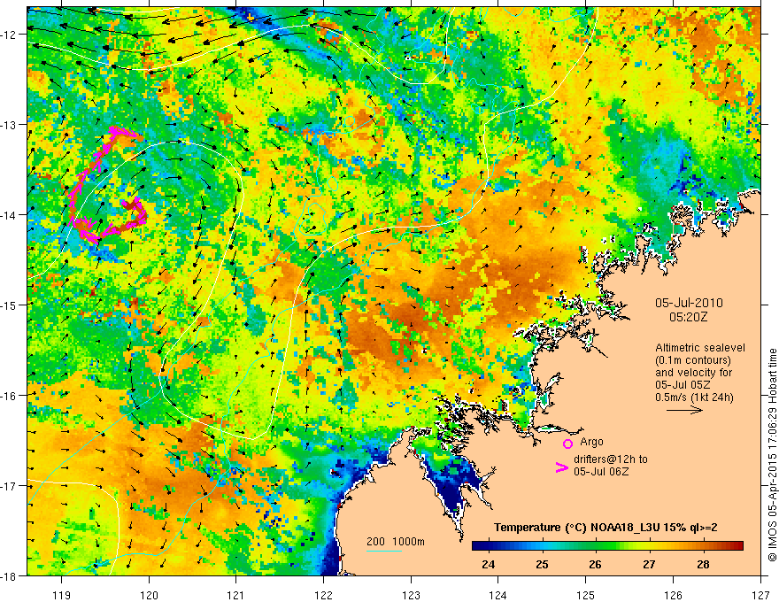Viewport: 779px width, 602px height.
Task: Click the 'drifters@12h to' legend label
Action: [x=611, y=459]
